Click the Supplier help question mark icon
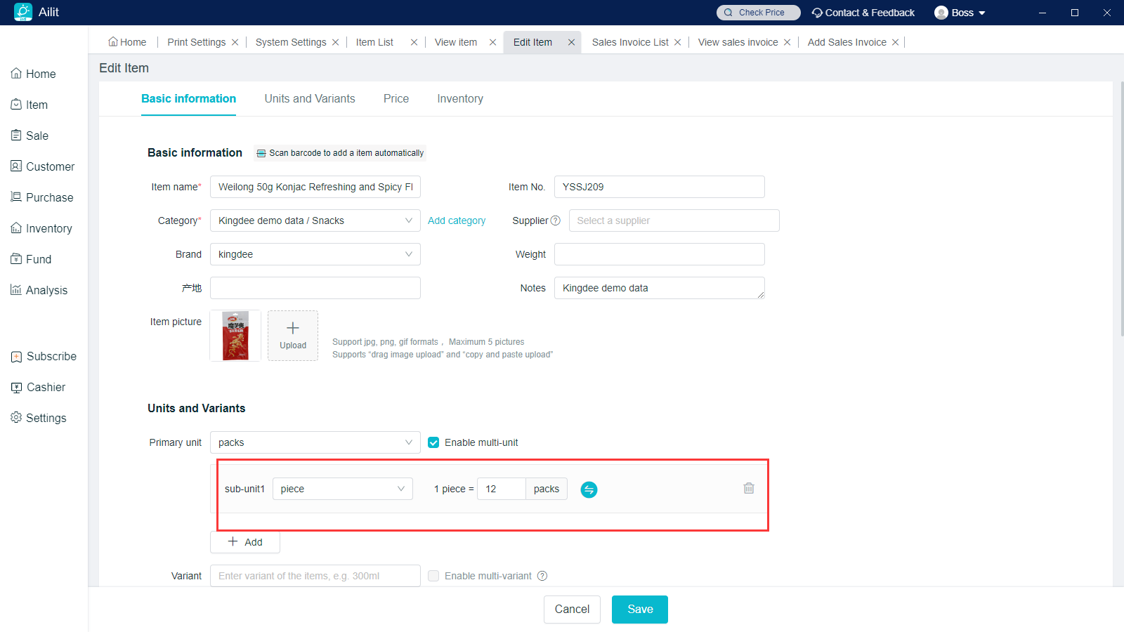1124x632 pixels. pos(556,220)
